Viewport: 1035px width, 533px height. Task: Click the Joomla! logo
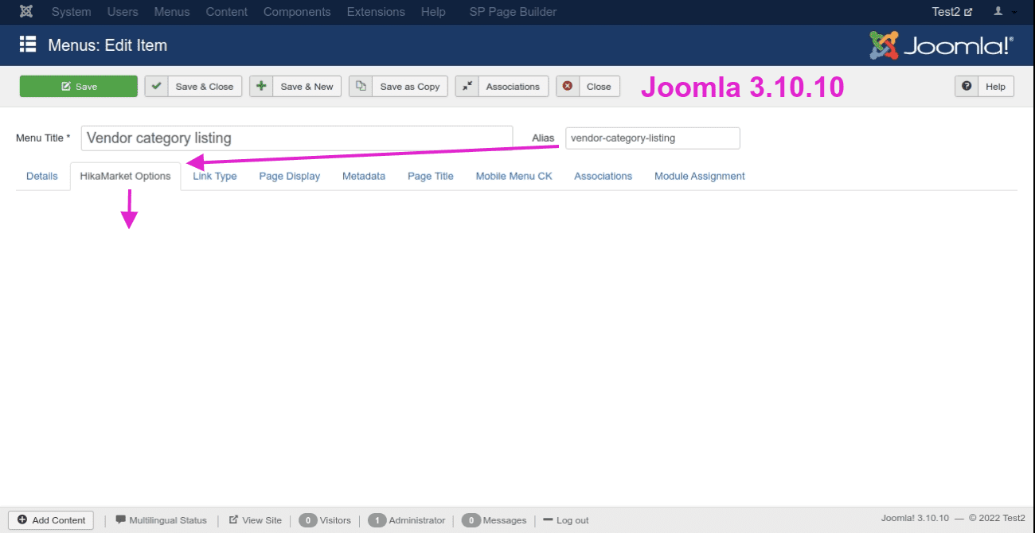pos(942,45)
